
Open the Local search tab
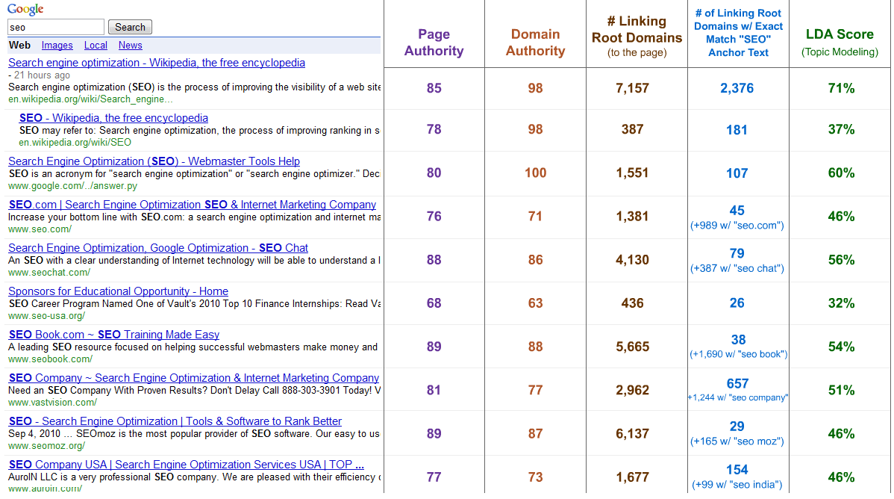[96, 46]
